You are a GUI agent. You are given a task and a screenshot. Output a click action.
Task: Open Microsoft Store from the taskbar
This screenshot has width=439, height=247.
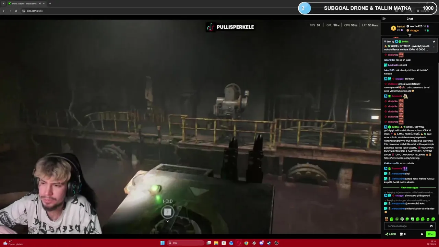coord(224,243)
